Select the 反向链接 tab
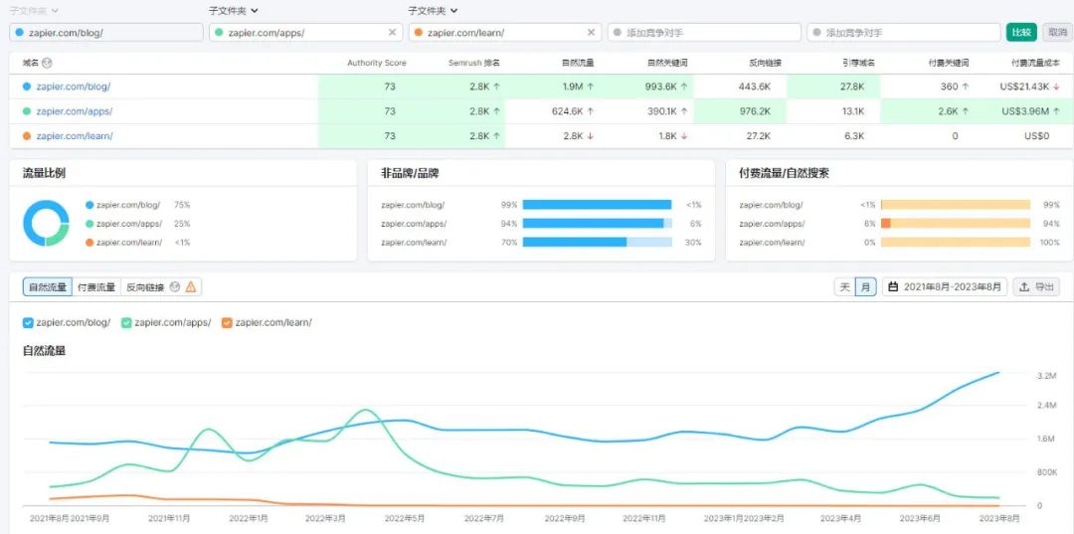This screenshot has width=1074, height=534. 145,286
